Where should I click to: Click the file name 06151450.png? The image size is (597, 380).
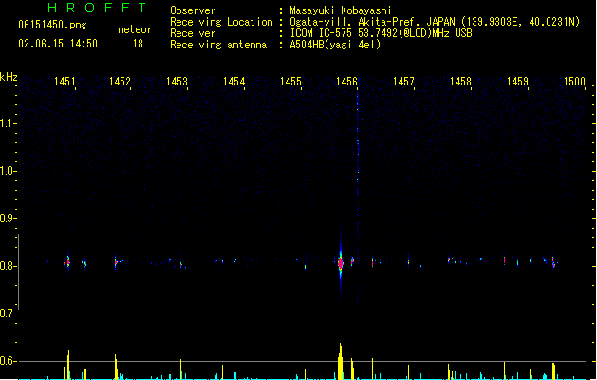point(52,25)
